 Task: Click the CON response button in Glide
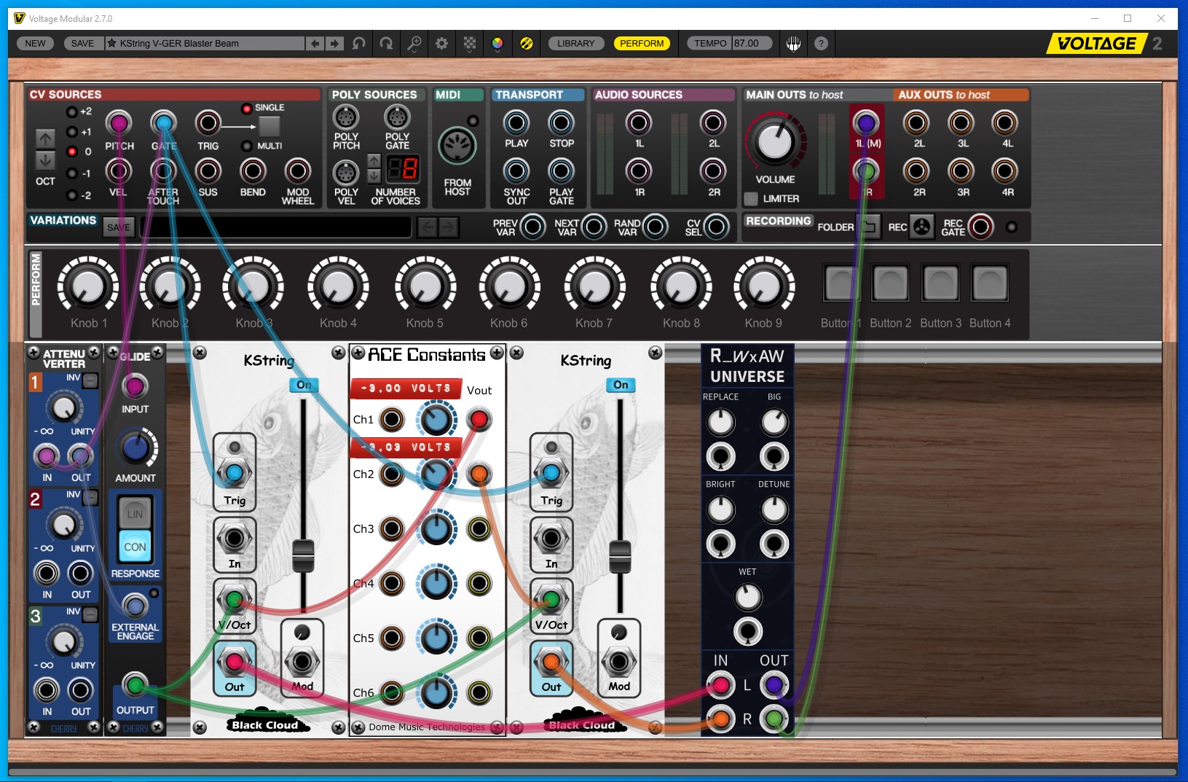pos(135,547)
